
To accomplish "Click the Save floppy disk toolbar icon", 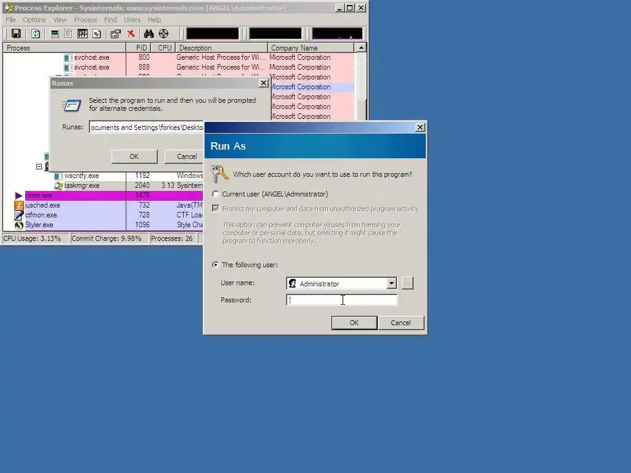I will [16, 34].
